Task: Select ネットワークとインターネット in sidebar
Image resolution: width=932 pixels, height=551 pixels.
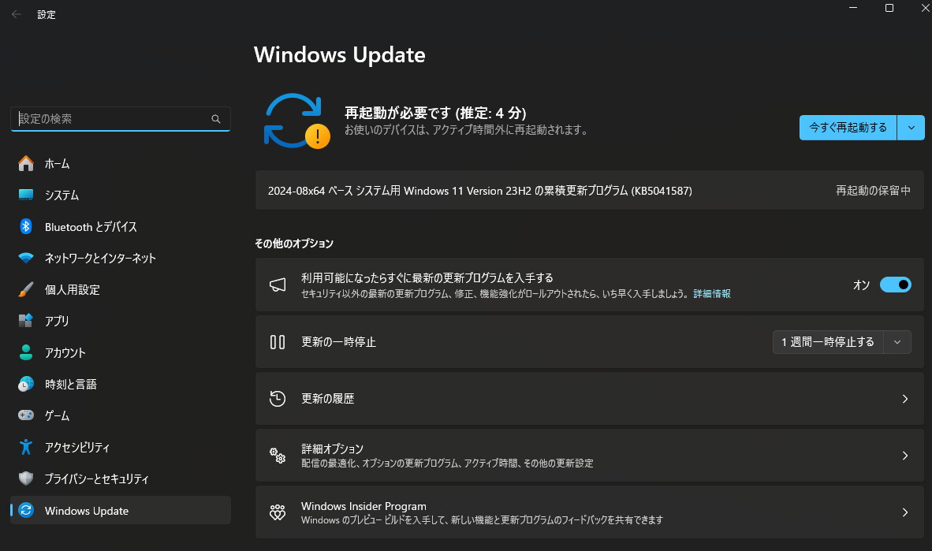Action: pos(100,258)
